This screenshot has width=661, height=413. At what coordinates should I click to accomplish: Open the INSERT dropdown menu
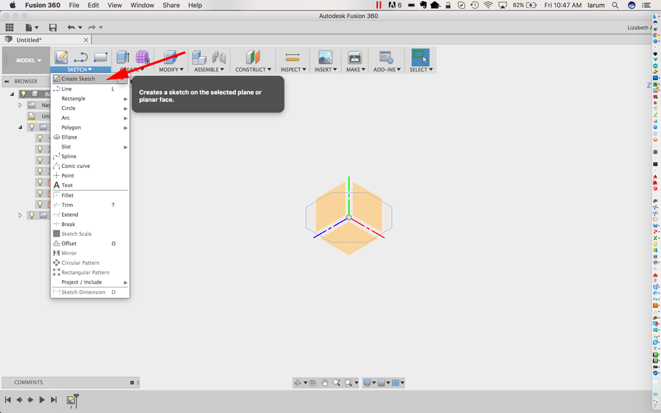tap(325, 69)
